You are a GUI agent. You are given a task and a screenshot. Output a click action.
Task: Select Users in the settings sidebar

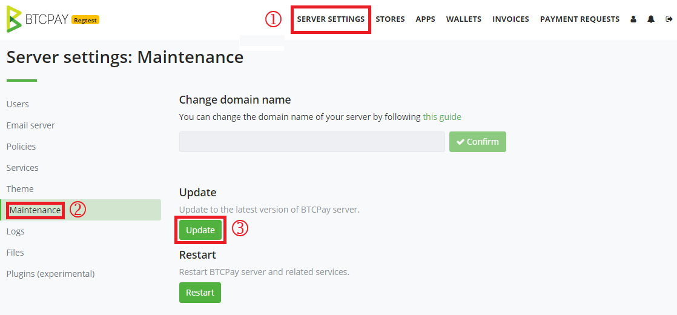18,104
